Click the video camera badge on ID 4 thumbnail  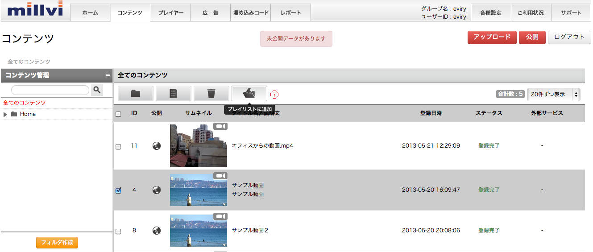point(220,176)
